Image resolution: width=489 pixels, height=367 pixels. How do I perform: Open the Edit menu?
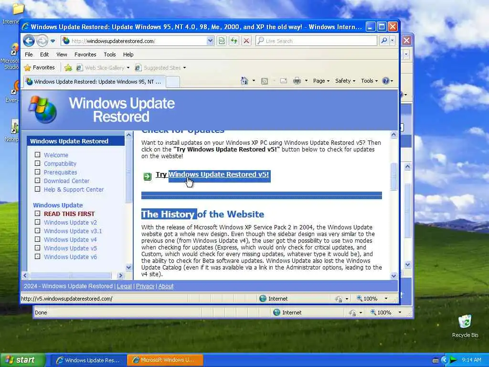tap(44, 54)
